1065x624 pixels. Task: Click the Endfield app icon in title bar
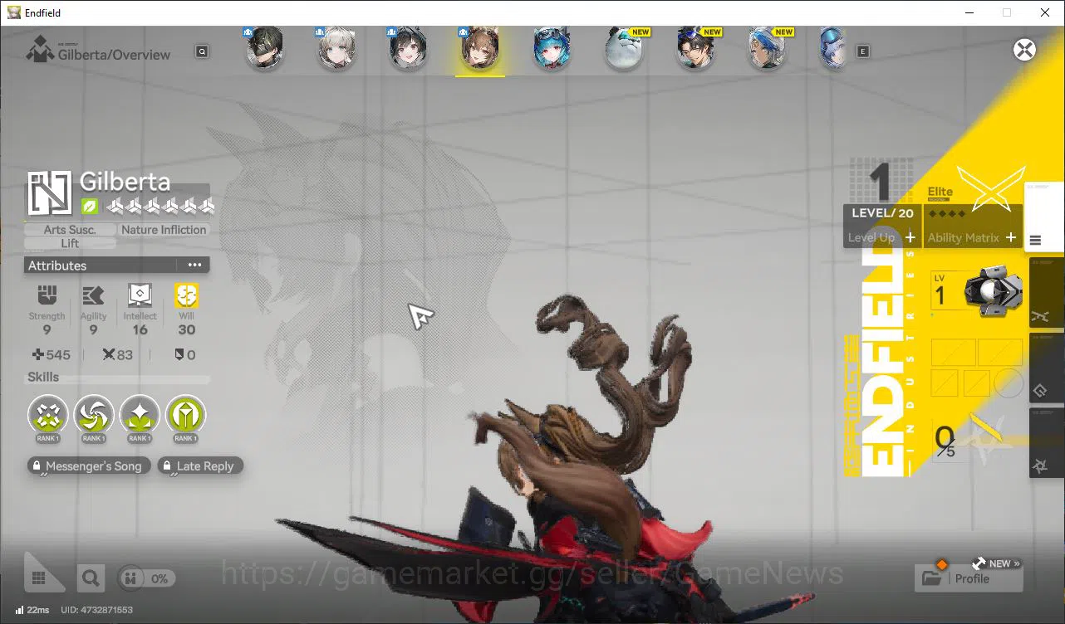click(14, 12)
